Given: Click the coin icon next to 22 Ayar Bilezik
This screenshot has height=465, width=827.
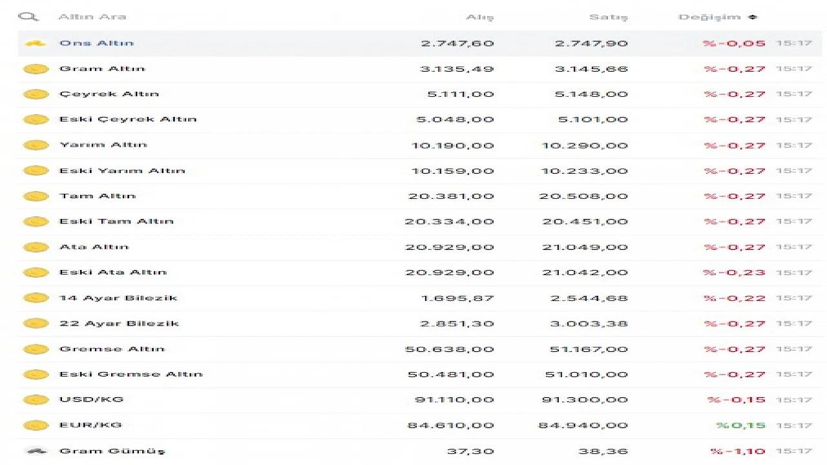Looking at the screenshot, I should click(36, 324).
